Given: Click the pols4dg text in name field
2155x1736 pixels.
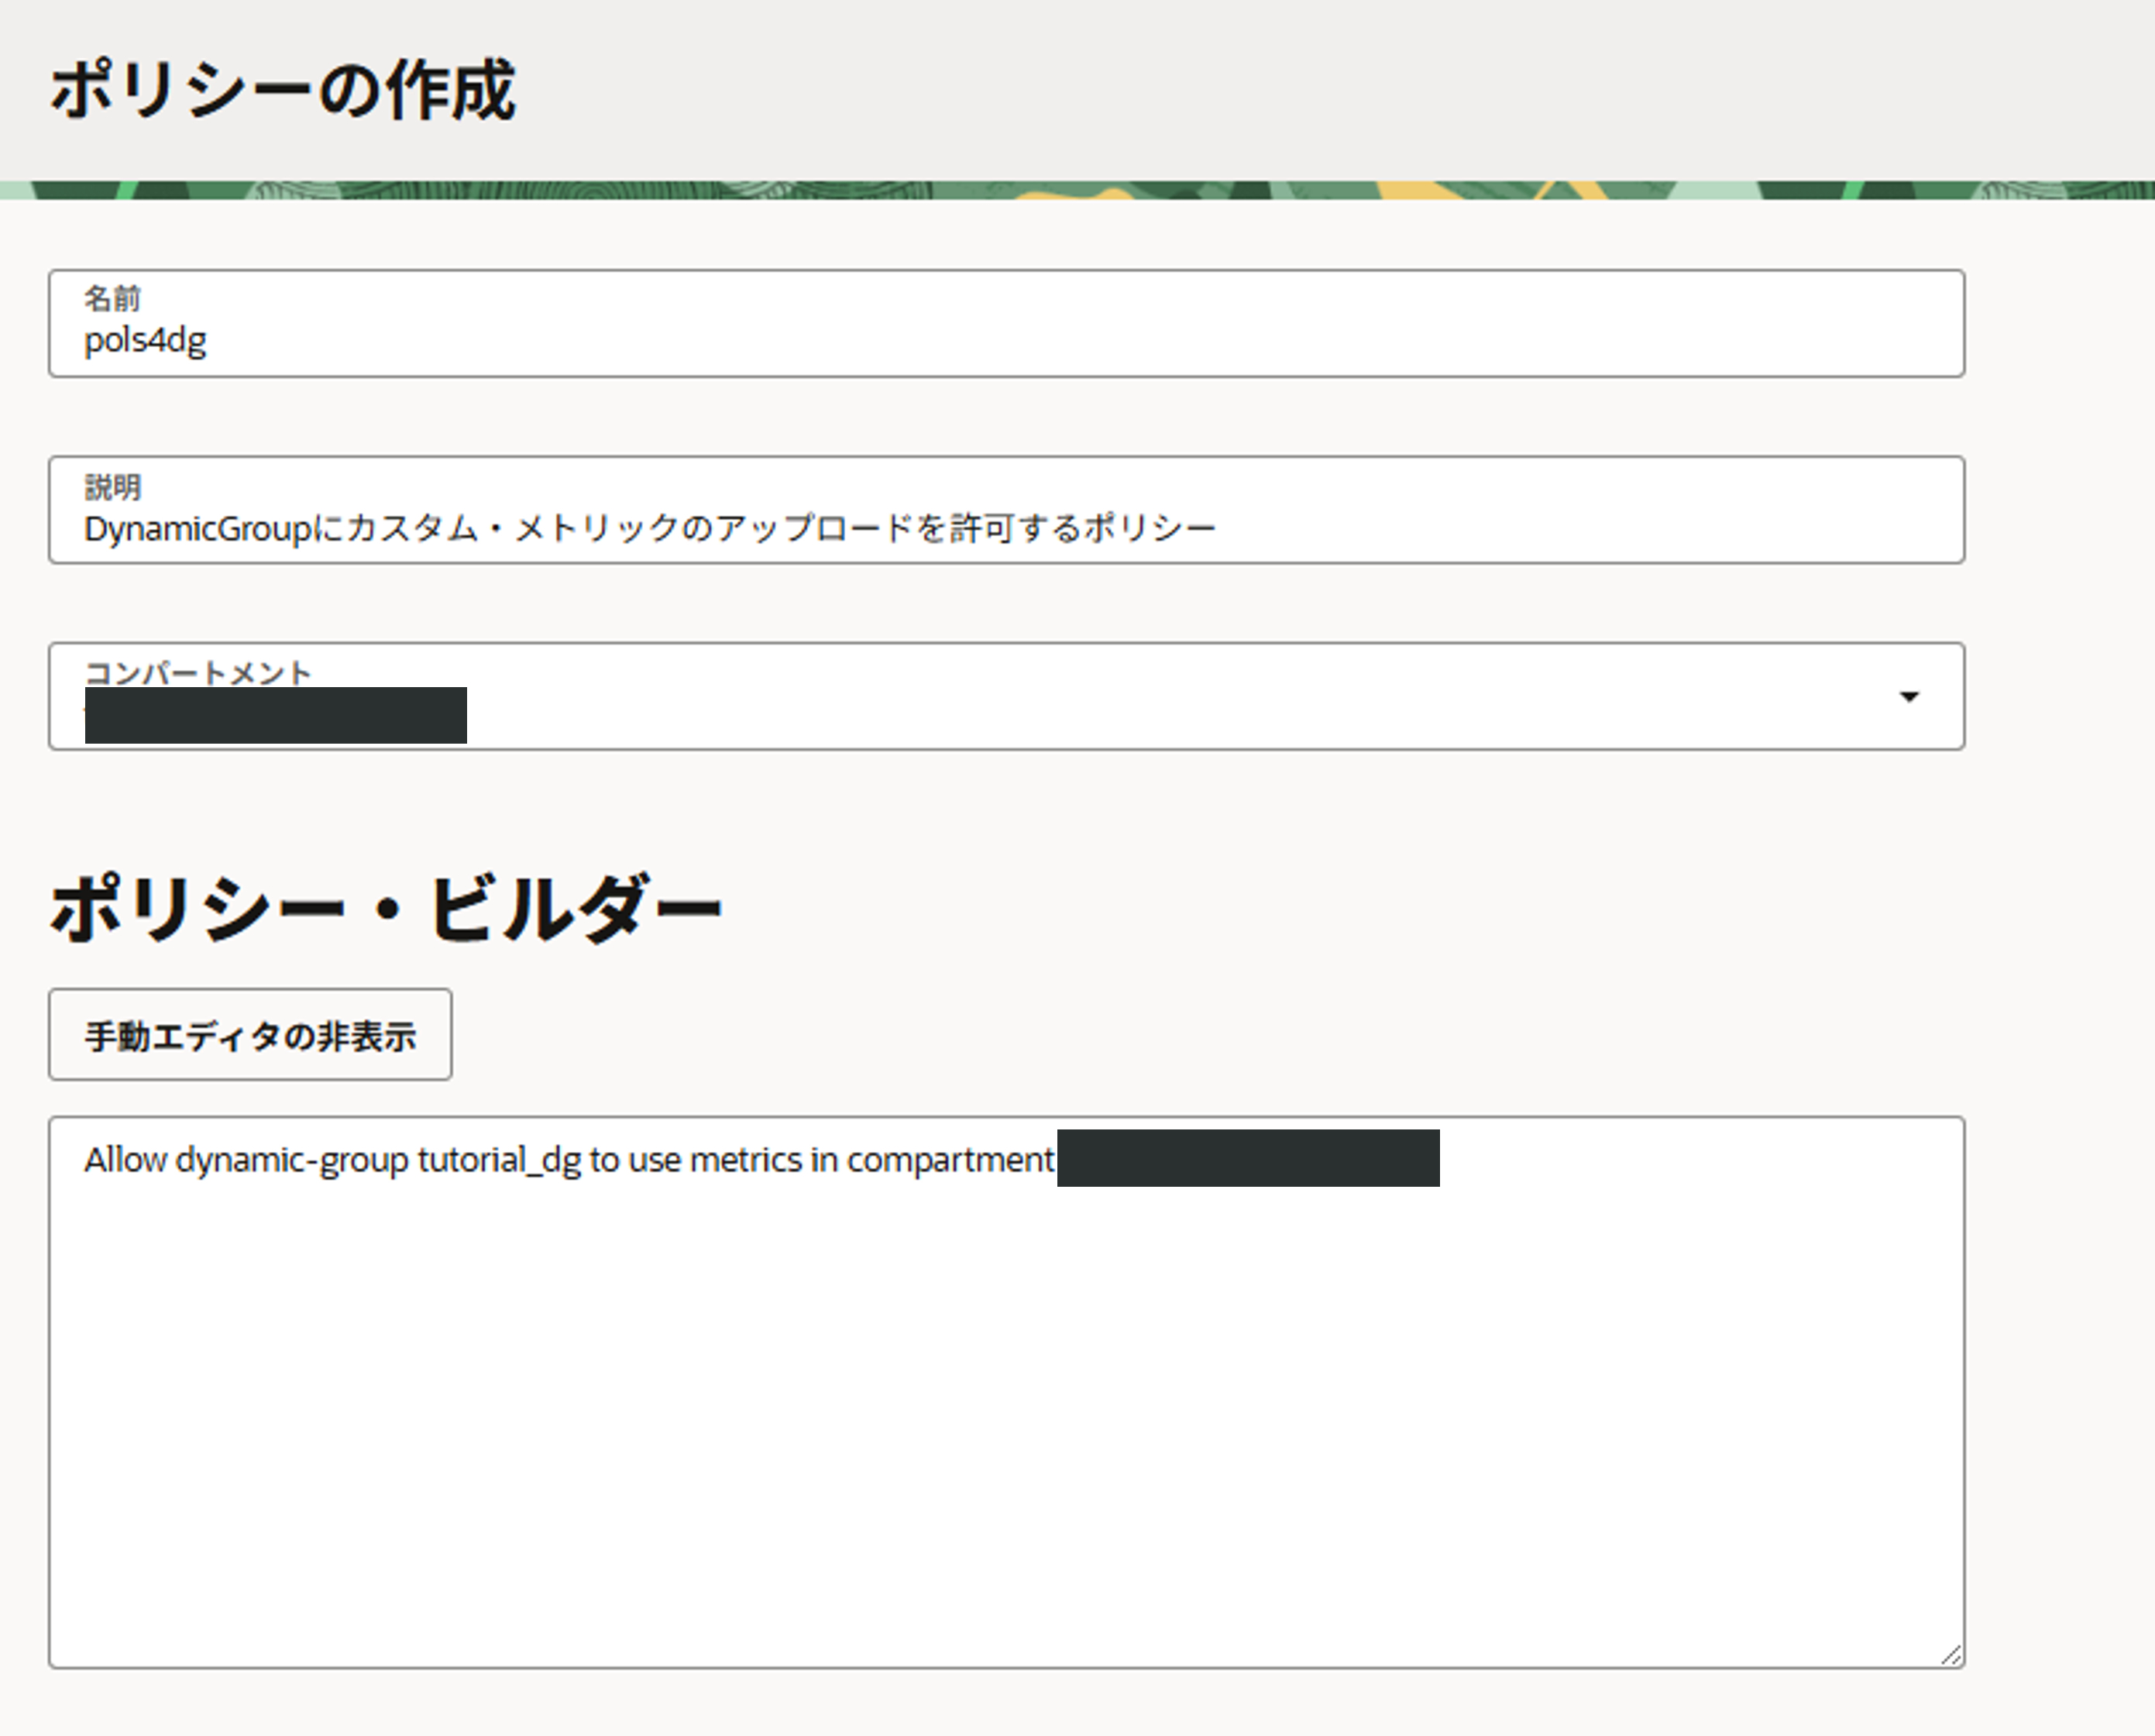Looking at the screenshot, I should (x=145, y=341).
